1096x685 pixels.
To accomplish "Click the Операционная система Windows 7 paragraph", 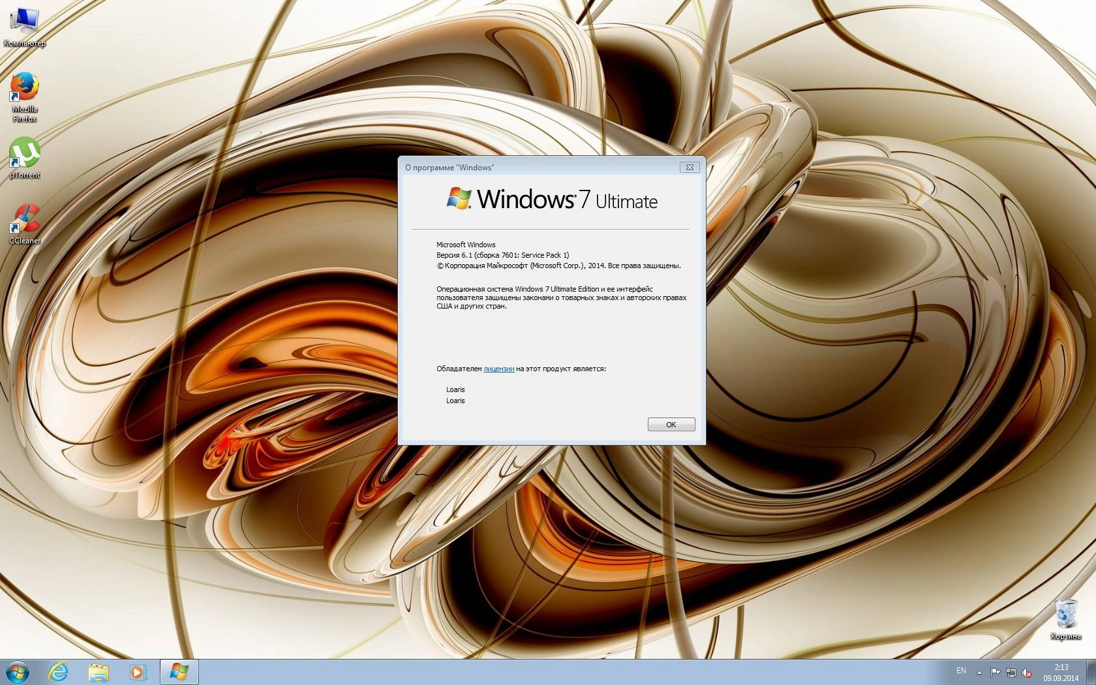I will (561, 297).
